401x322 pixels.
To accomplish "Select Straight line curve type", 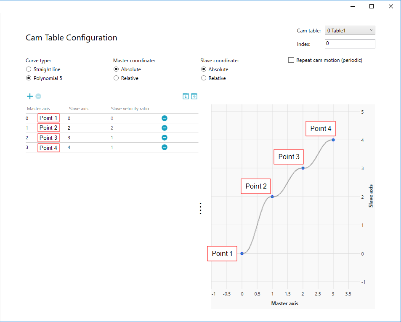I will click(x=29, y=69).
